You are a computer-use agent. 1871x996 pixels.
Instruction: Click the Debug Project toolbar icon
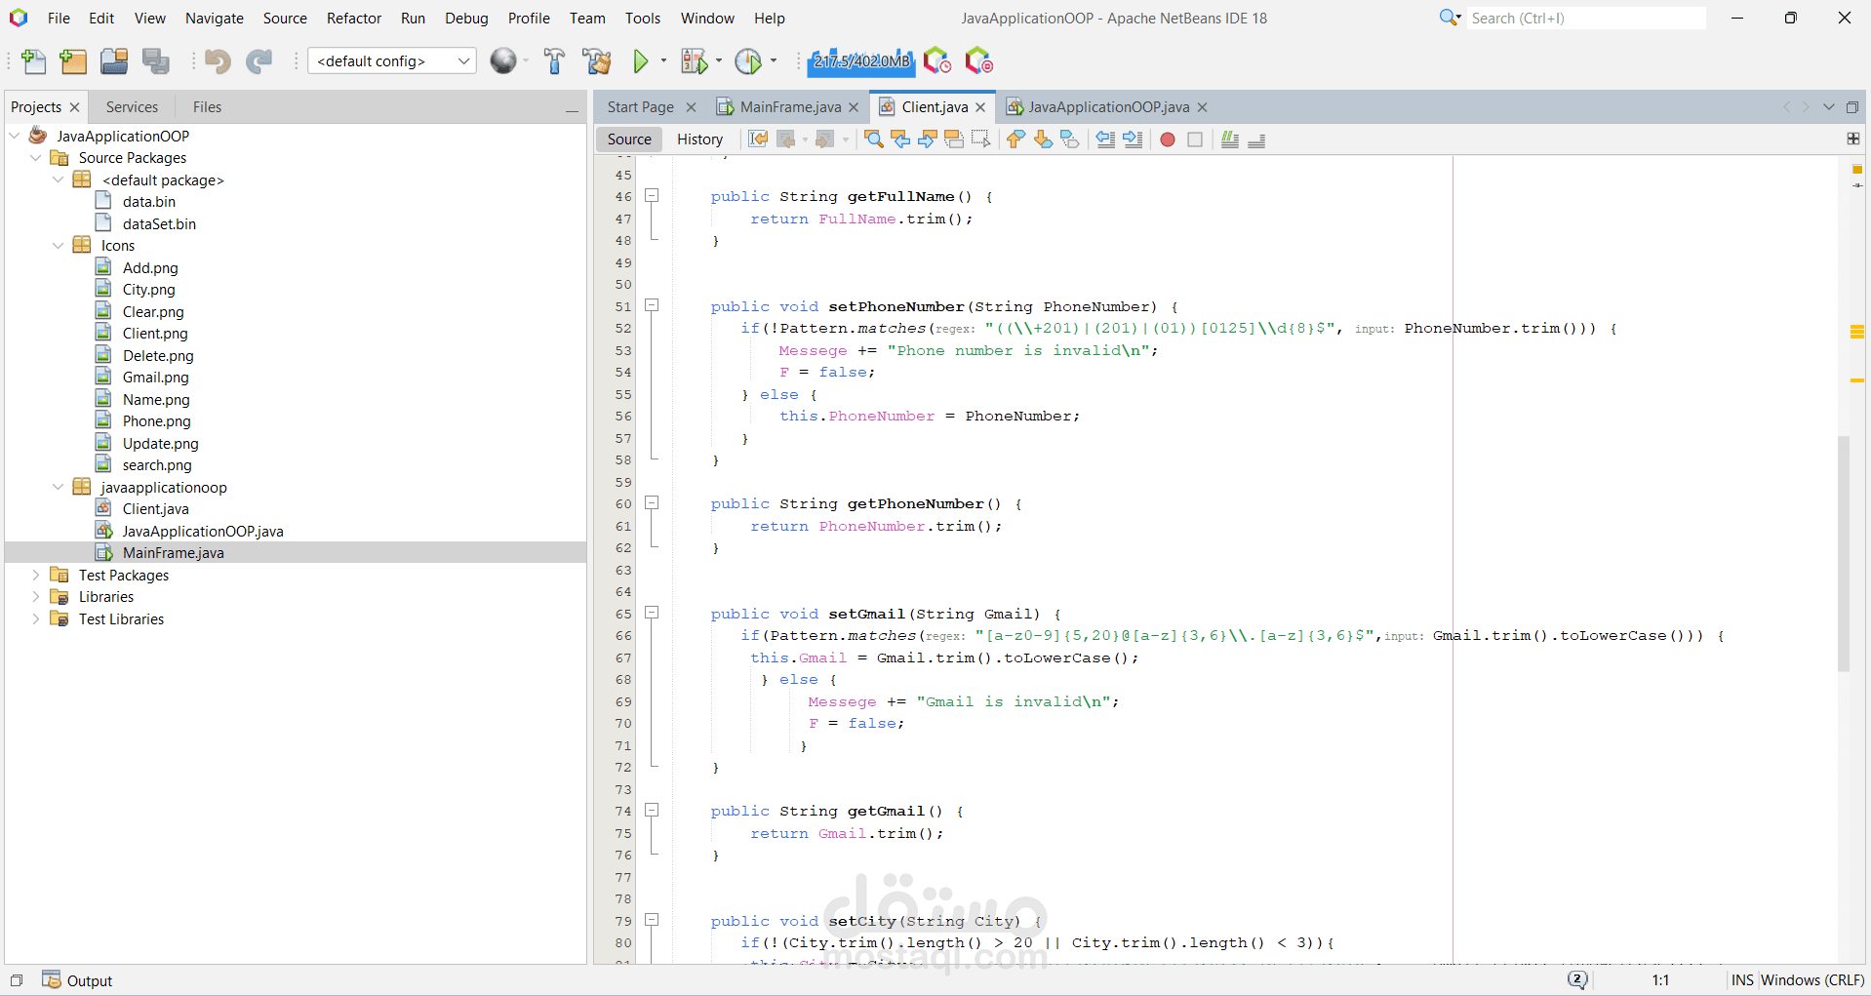694,61
